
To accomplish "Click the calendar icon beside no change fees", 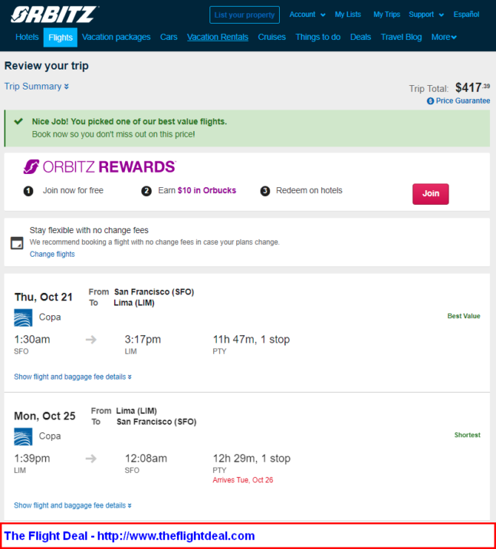I will click(x=17, y=243).
